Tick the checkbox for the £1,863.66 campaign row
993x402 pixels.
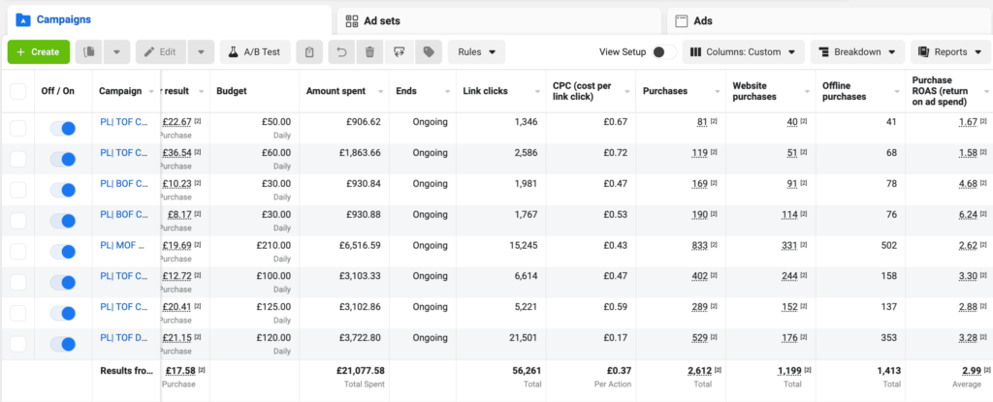(x=18, y=159)
